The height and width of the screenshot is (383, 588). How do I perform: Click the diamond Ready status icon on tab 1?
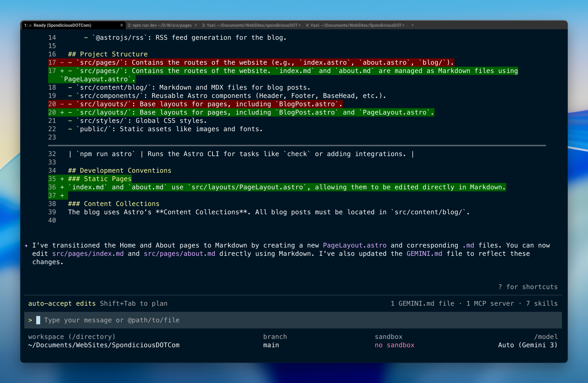[x=30, y=25]
